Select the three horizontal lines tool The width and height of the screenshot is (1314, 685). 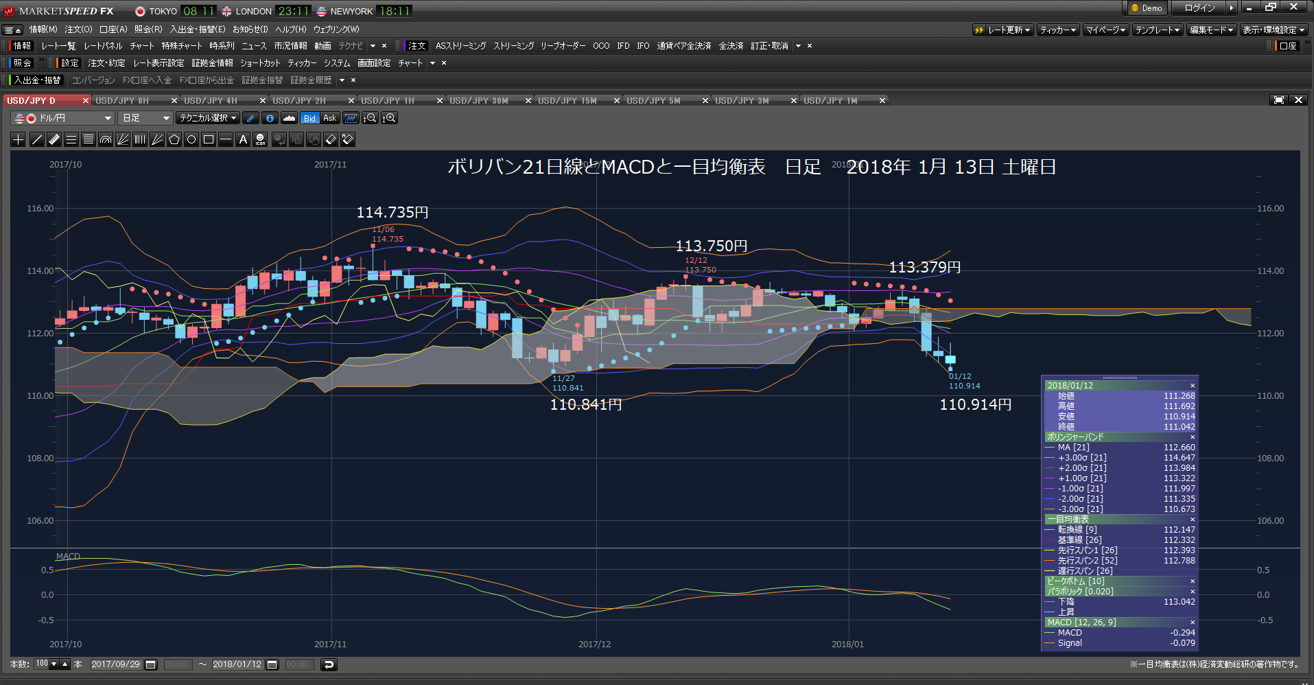click(71, 139)
